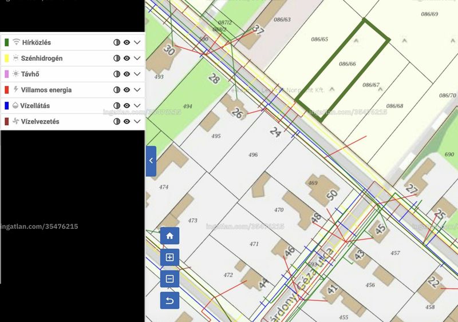This screenshot has width=458, height=322.
Task: Click parcel label 086/65 on the map
Action: [x=319, y=39]
